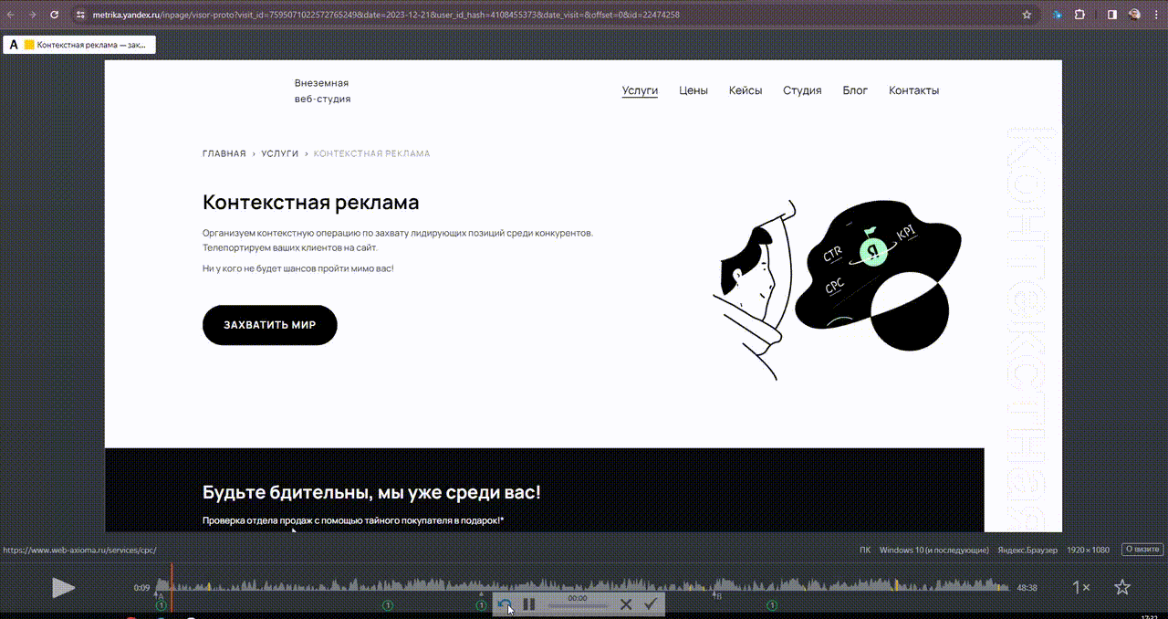Confirm with the checkmark icon in player
The image size is (1168, 619).
click(651, 603)
